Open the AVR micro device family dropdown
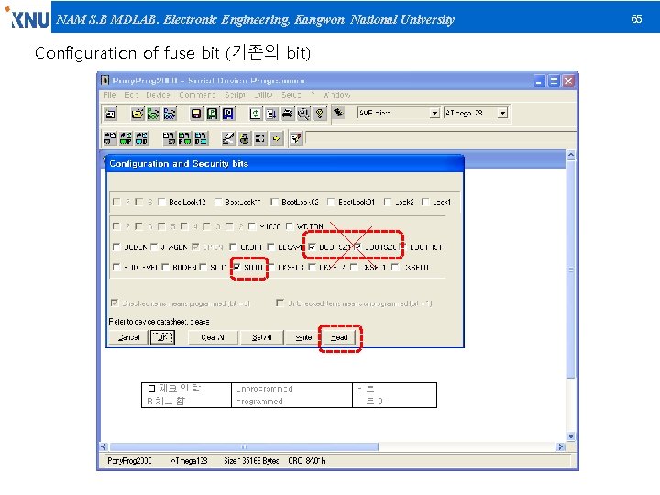 (434, 114)
